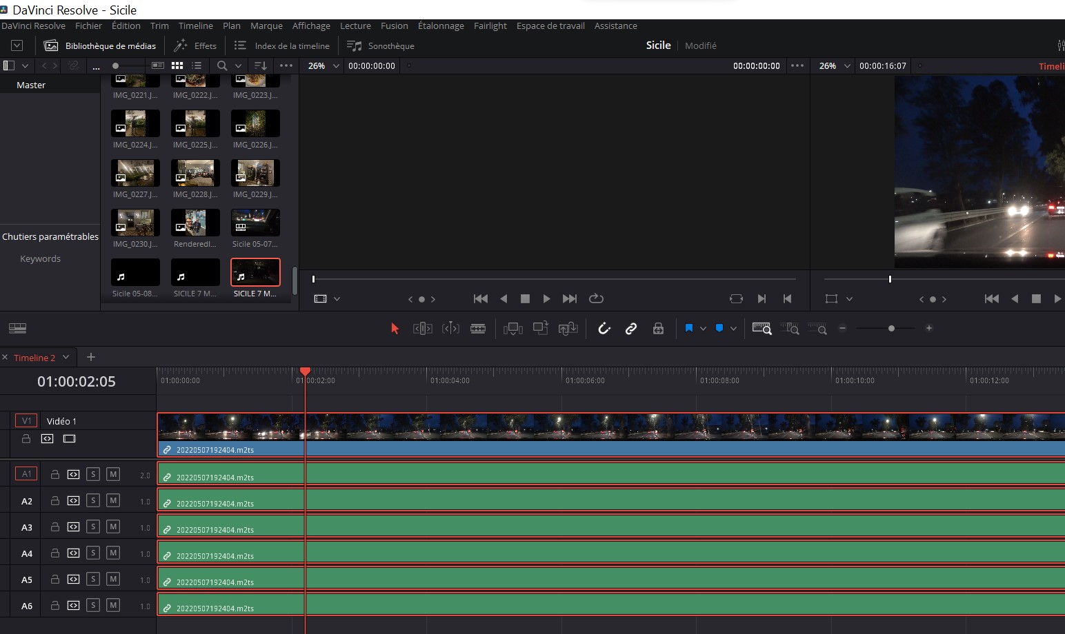Toggle timeline snapping magnet icon
Screen dimensions: 1065x634
click(604, 329)
